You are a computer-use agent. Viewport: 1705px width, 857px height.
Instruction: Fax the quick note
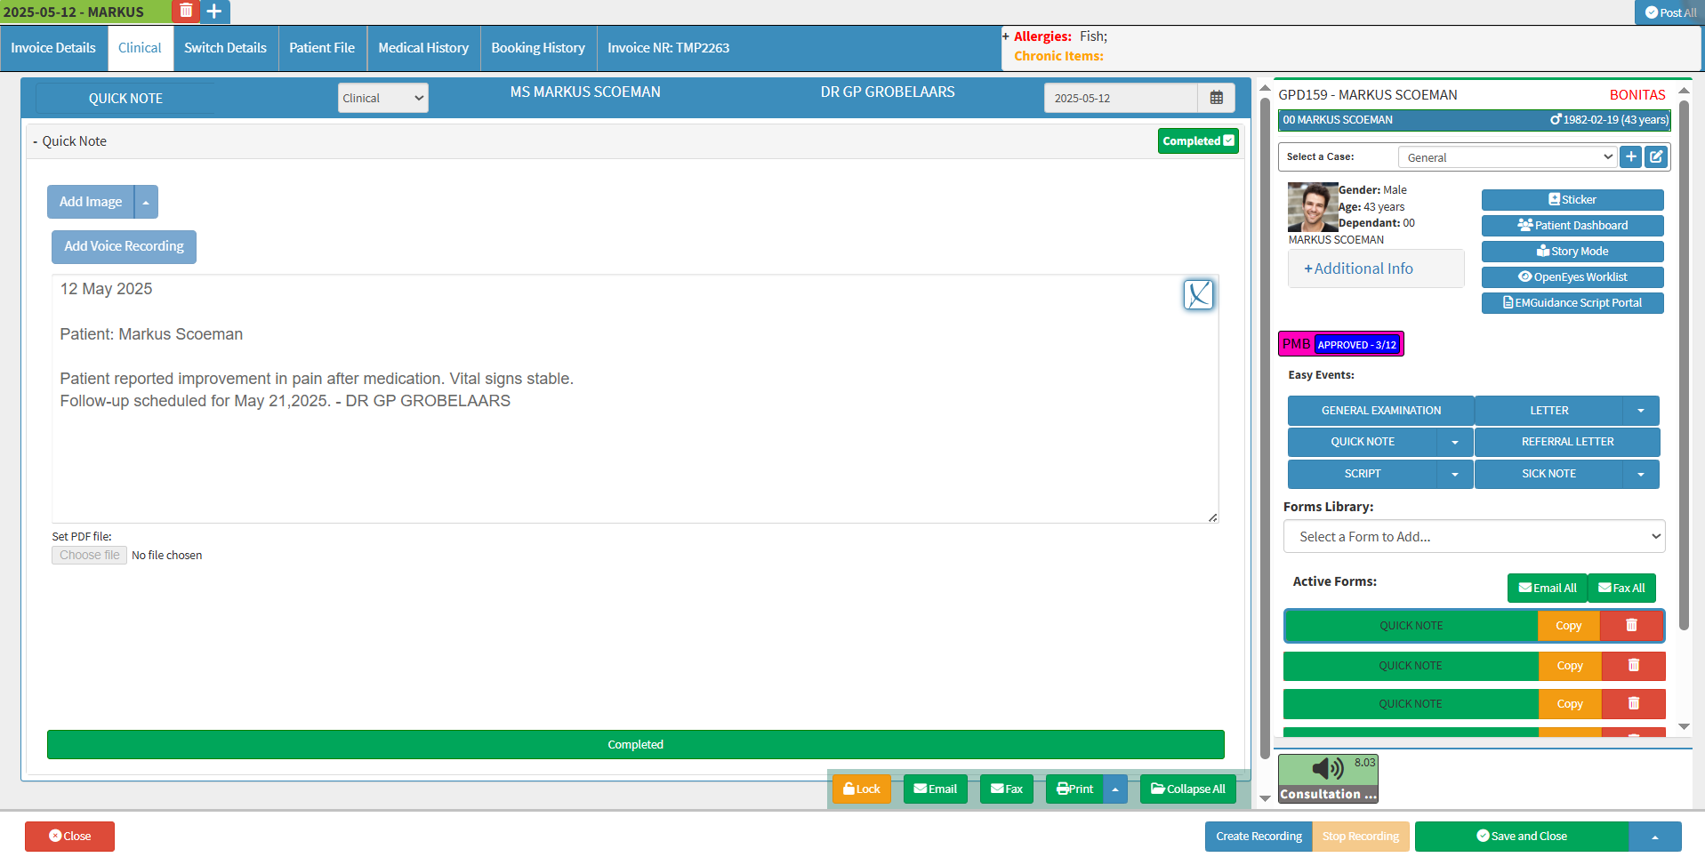(1007, 789)
